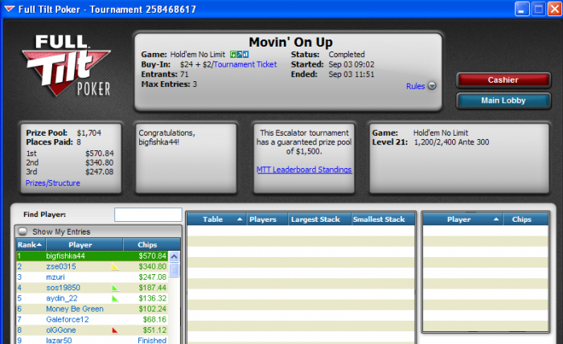
Task: Click the Smallest Stack column header
Action: [x=382, y=219]
